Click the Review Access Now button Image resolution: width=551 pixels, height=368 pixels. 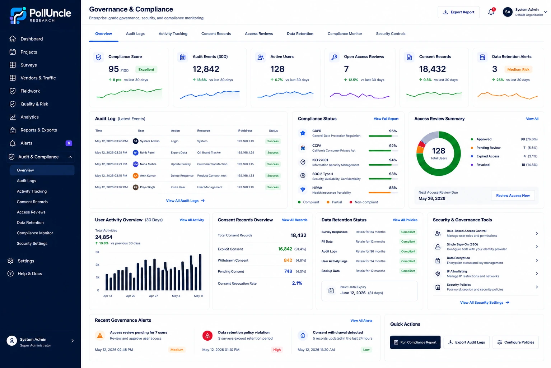pyautogui.click(x=513, y=195)
